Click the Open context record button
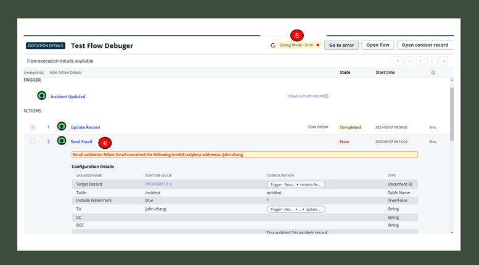 pyautogui.click(x=425, y=45)
